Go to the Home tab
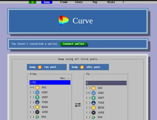 47,2
